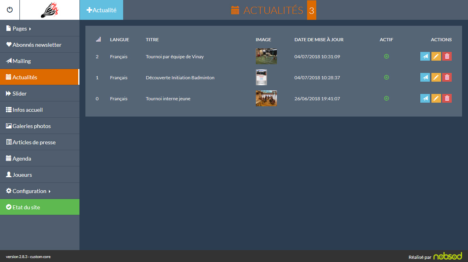Toggle active status for Tournoi par équipe de Vinay
The height and width of the screenshot is (262, 468).
(x=387, y=56)
